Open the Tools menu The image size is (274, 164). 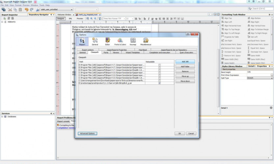tap(42, 5)
